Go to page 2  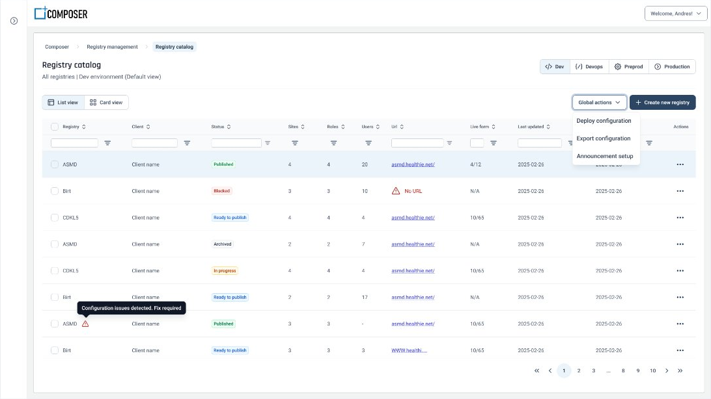[x=579, y=370]
